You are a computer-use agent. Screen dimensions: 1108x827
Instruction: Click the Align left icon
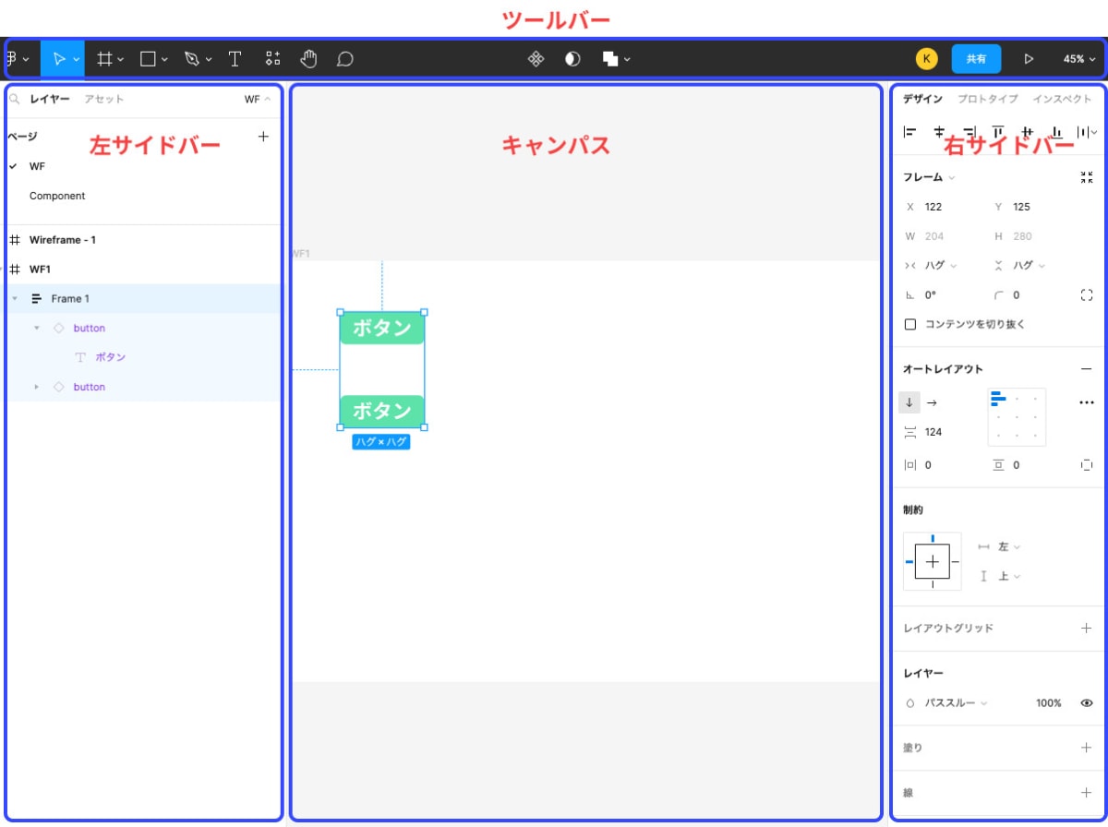pyautogui.click(x=909, y=132)
